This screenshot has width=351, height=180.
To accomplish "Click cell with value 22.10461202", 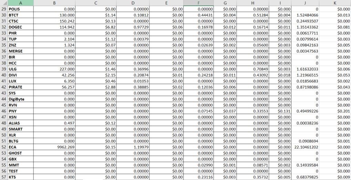I will click(x=305, y=147).
